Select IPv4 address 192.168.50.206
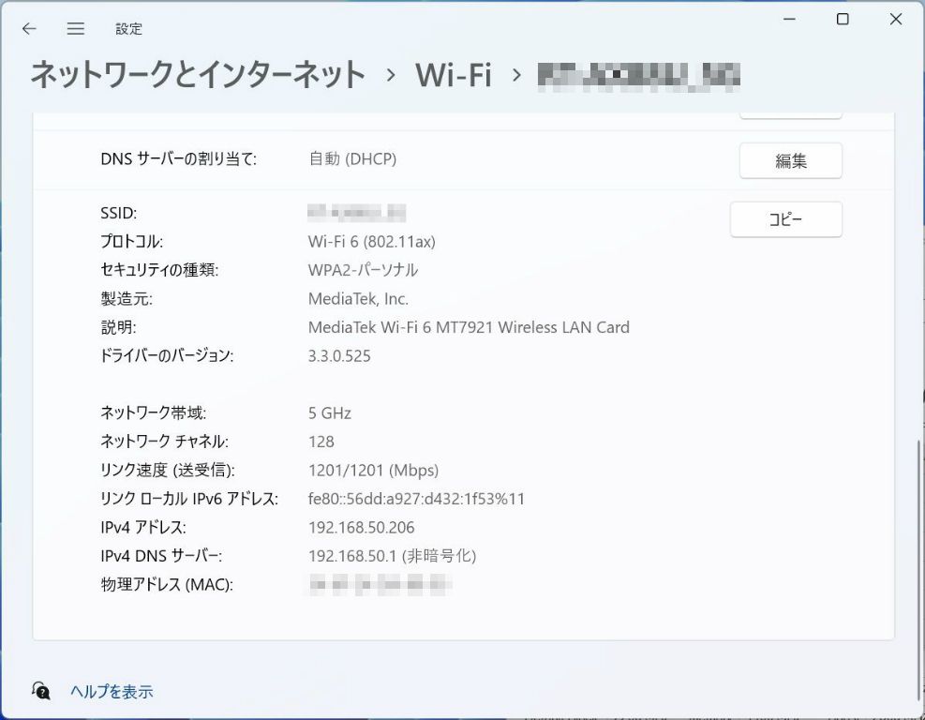The height and width of the screenshot is (720, 925). click(361, 528)
